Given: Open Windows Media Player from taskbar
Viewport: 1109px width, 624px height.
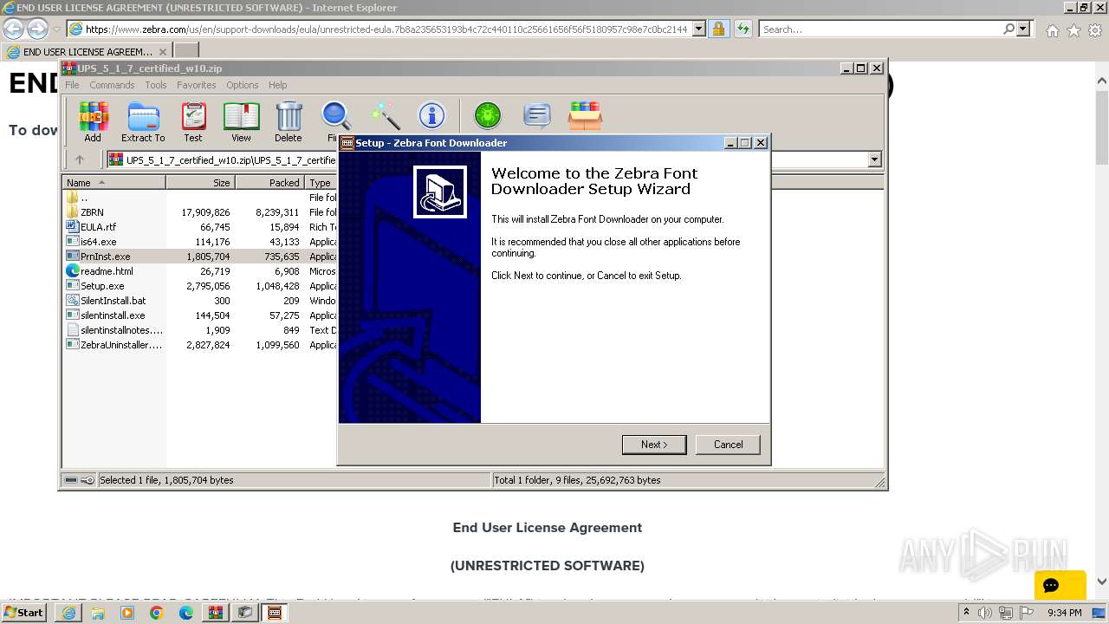Looking at the screenshot, I should [x=127, y=613].
